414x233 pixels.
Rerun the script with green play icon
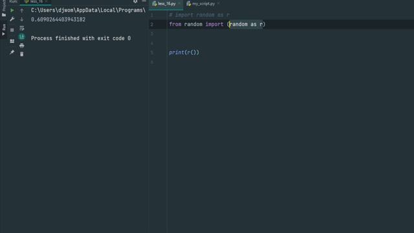(x=12, y=10)
